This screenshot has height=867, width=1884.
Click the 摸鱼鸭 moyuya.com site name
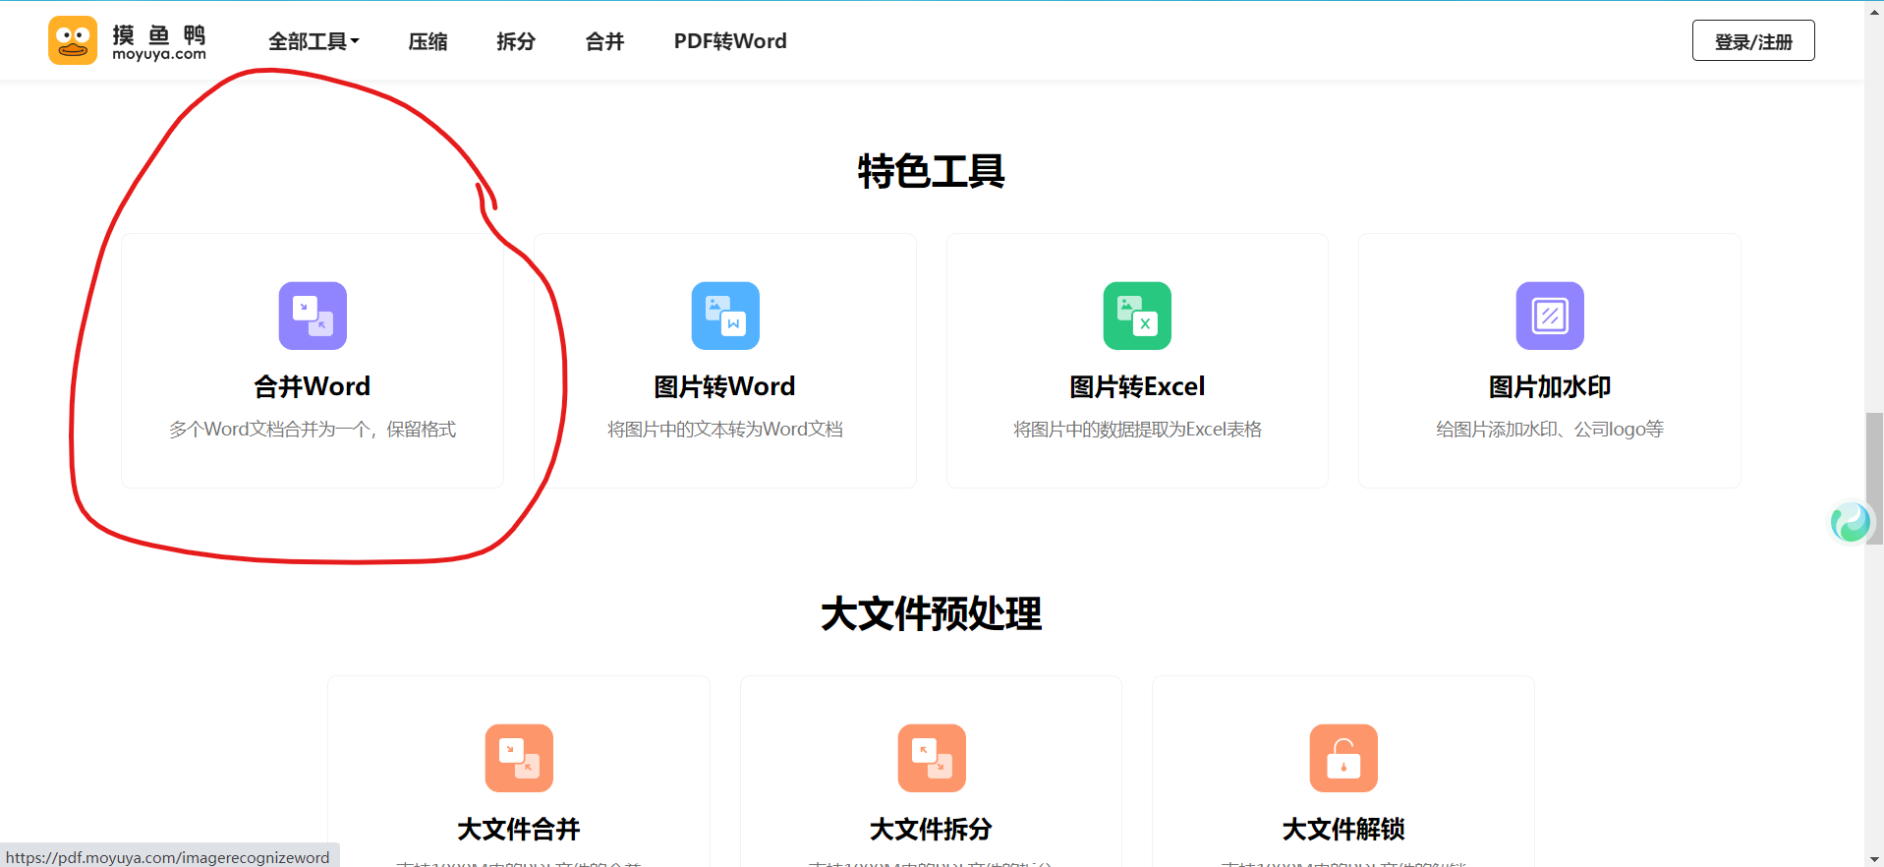159,42
